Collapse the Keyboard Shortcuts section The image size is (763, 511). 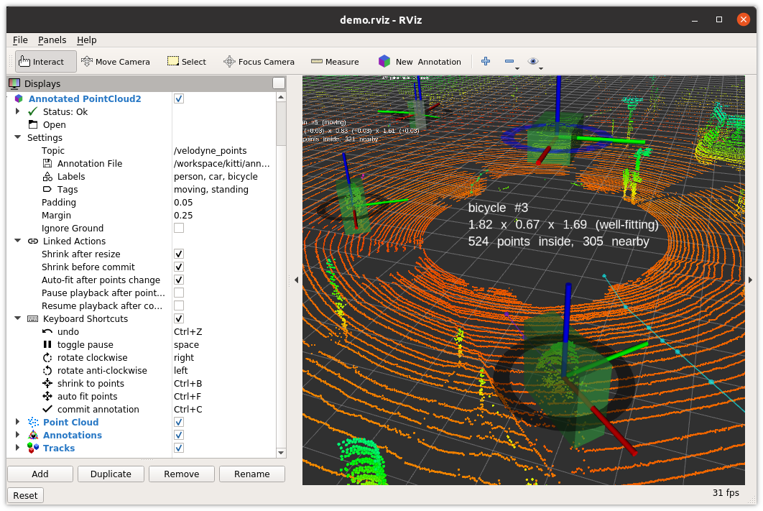pyautogui.click(x=17, y=318)
